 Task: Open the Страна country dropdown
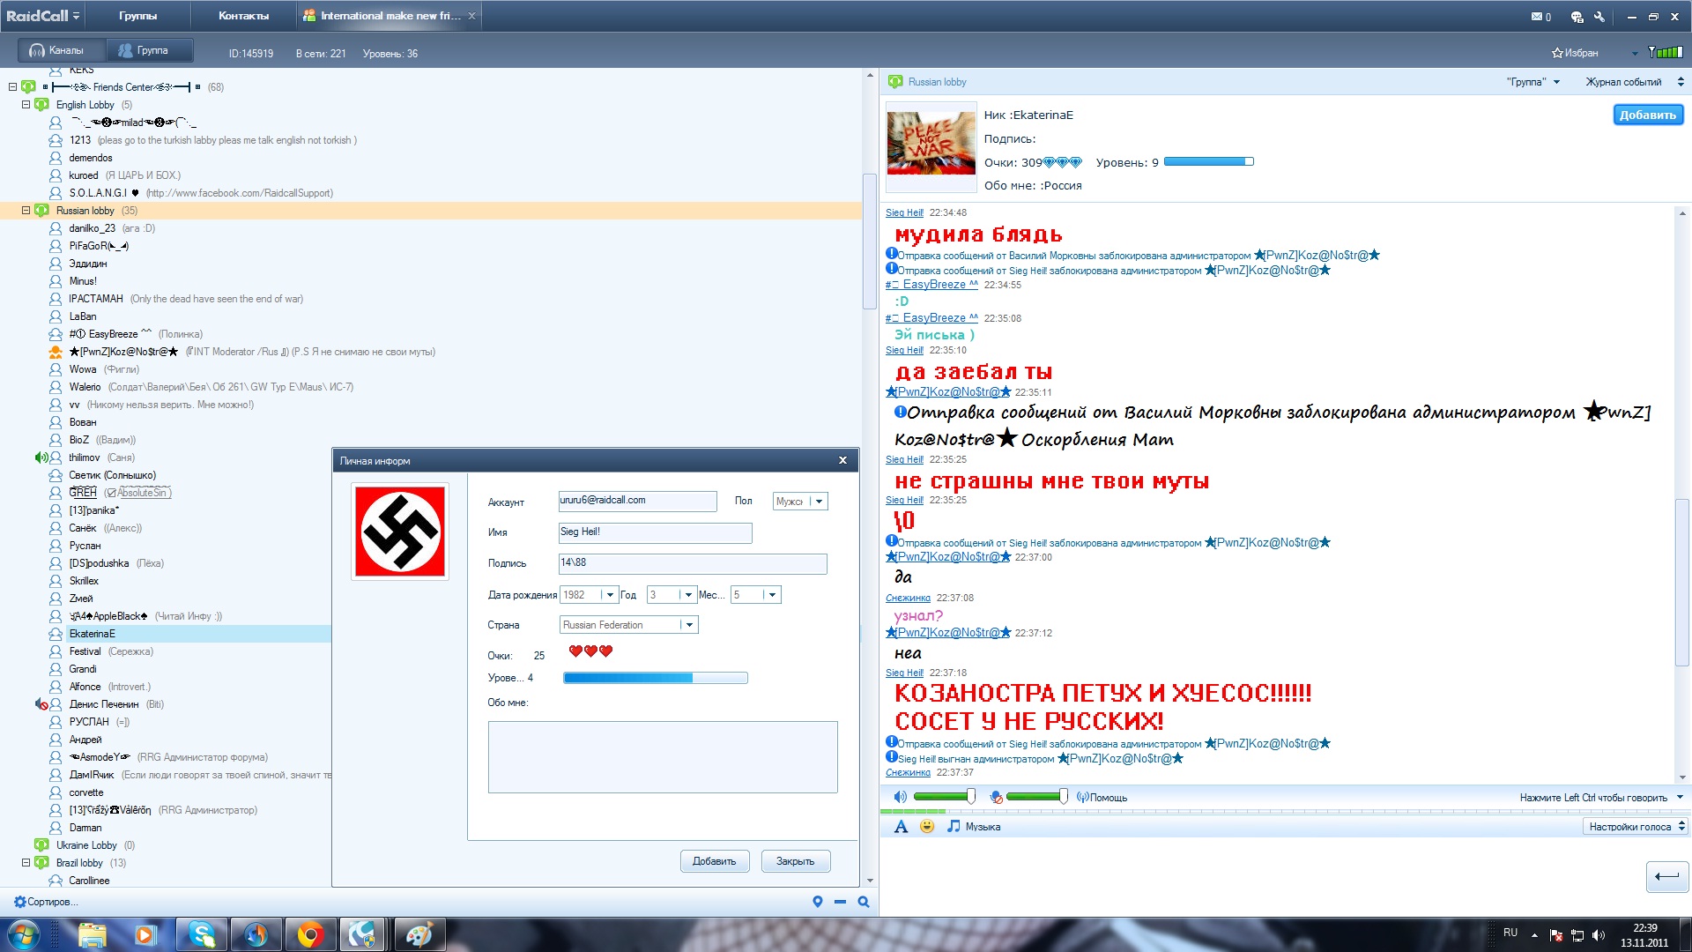[x=689, y=625]
